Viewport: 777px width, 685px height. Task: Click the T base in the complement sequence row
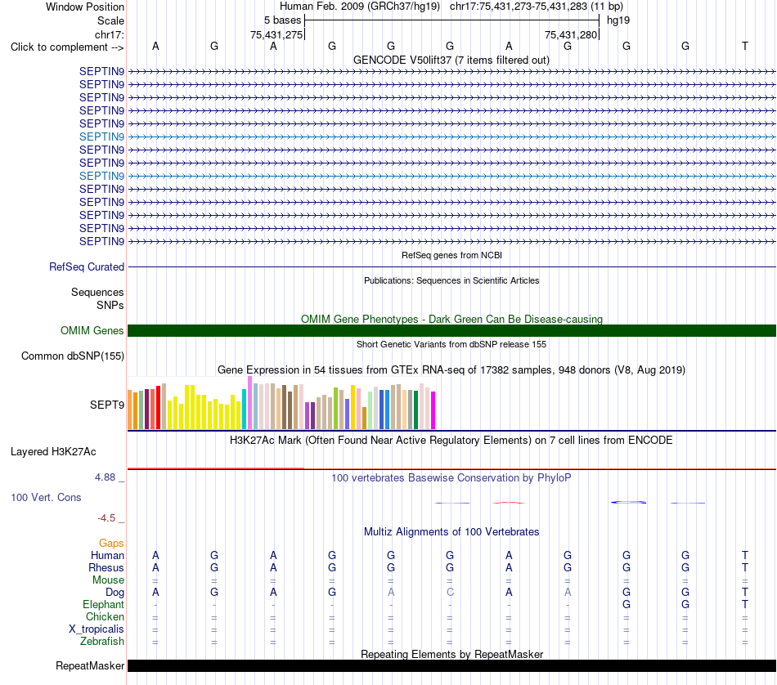point(744,46)
